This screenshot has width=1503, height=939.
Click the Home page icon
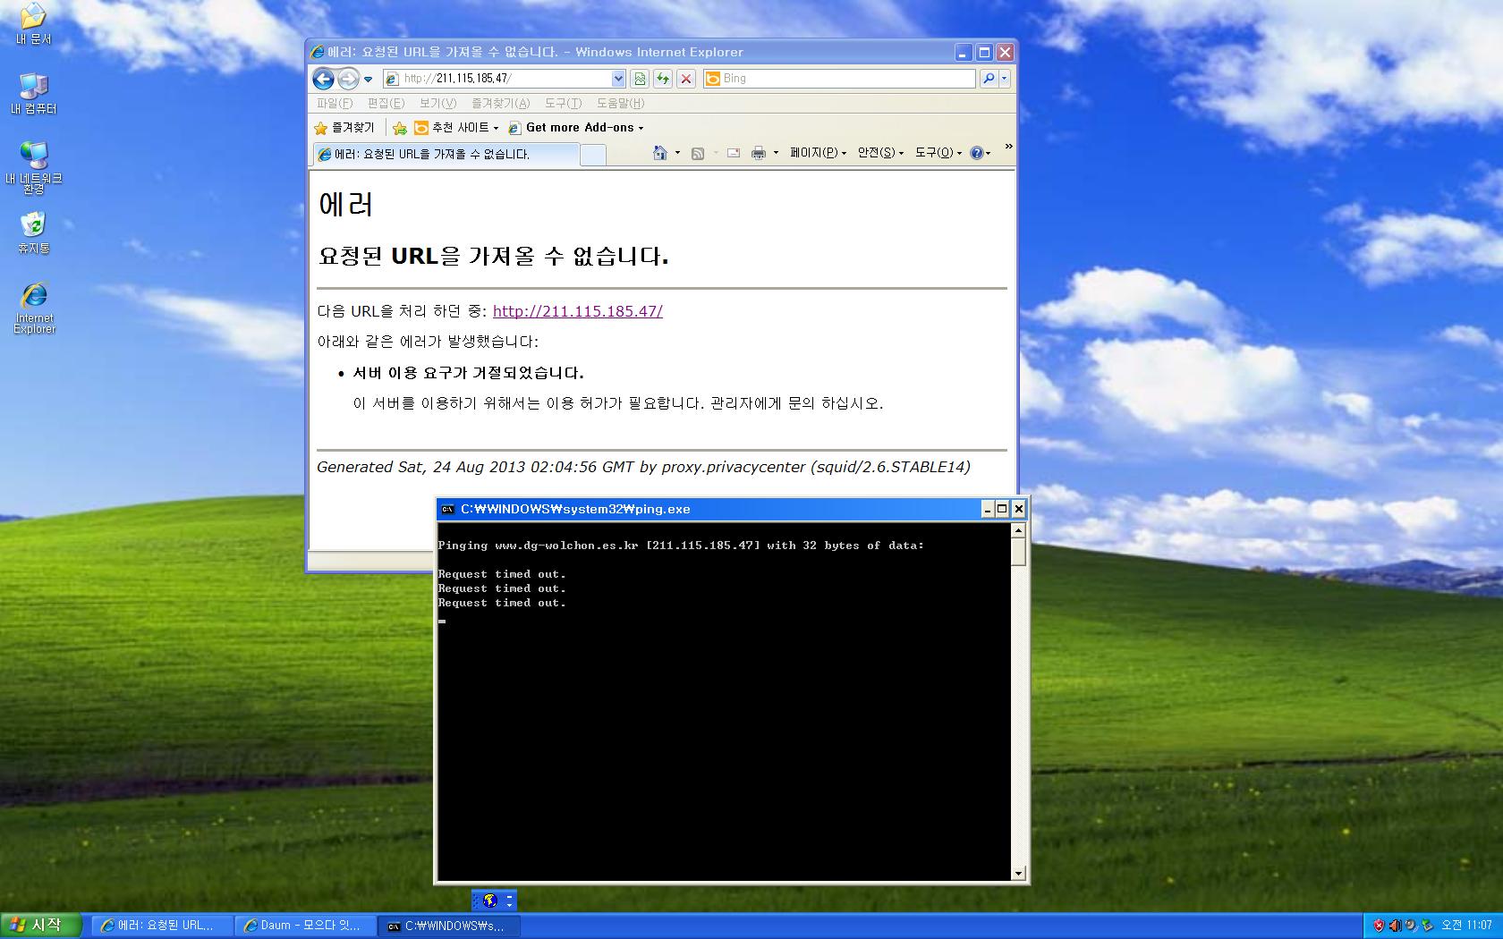660,153
